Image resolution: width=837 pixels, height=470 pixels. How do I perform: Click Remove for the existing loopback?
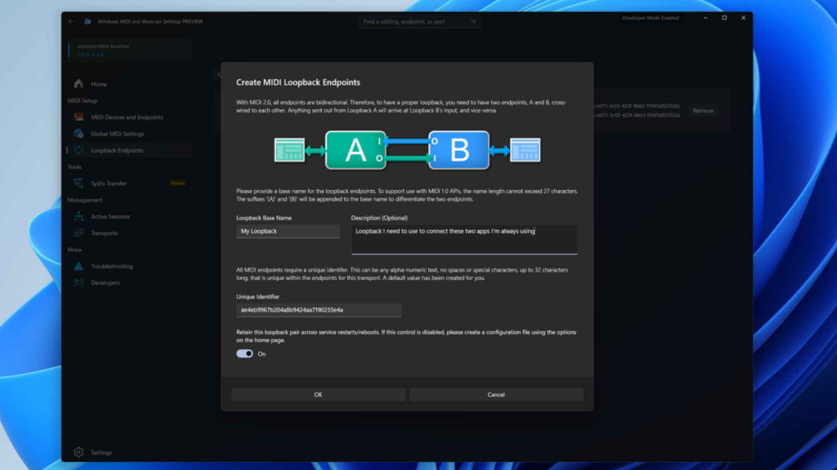(703, 111)
